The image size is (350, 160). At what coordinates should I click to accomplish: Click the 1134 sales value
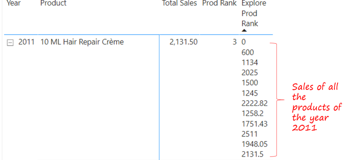[250, 63]
